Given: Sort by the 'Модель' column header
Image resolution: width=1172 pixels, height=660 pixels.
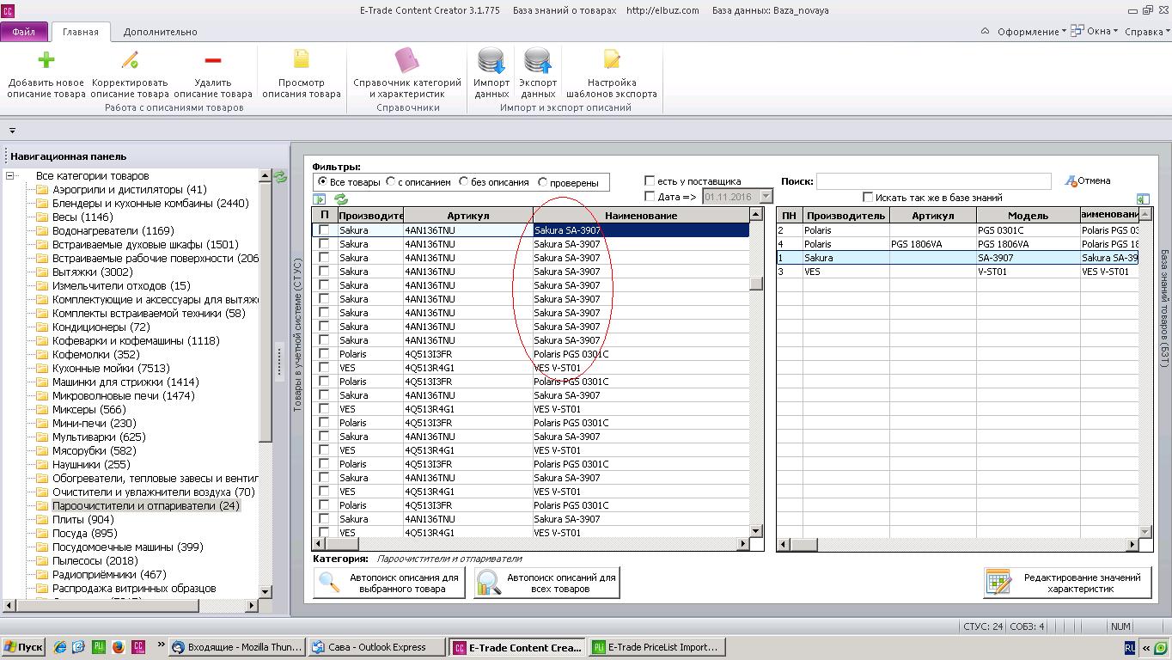Looking at the screenshot, I should (x=1028, y=216).
